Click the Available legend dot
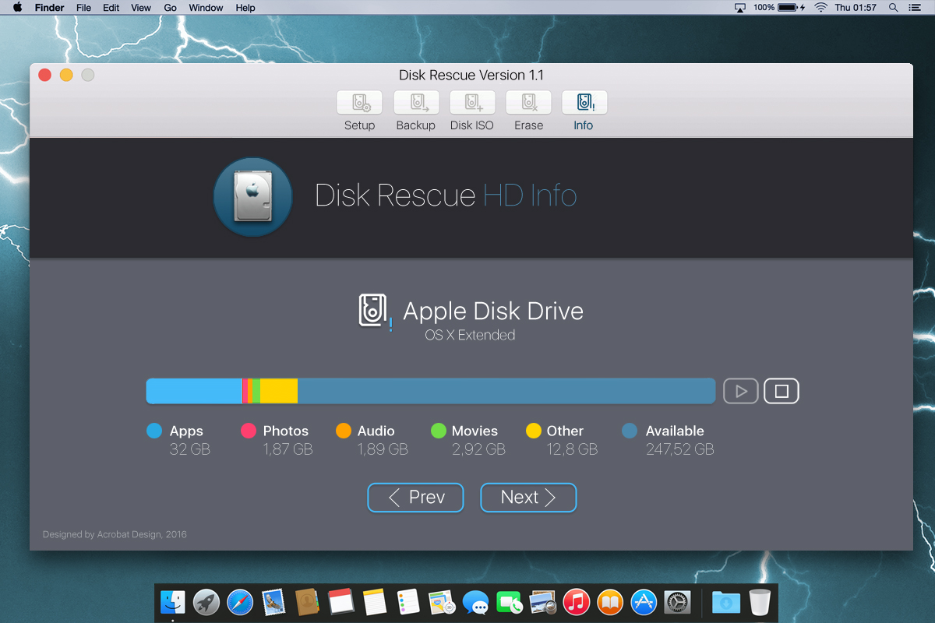Viewport: 935px width, 623px height. (x=630, y=431)
